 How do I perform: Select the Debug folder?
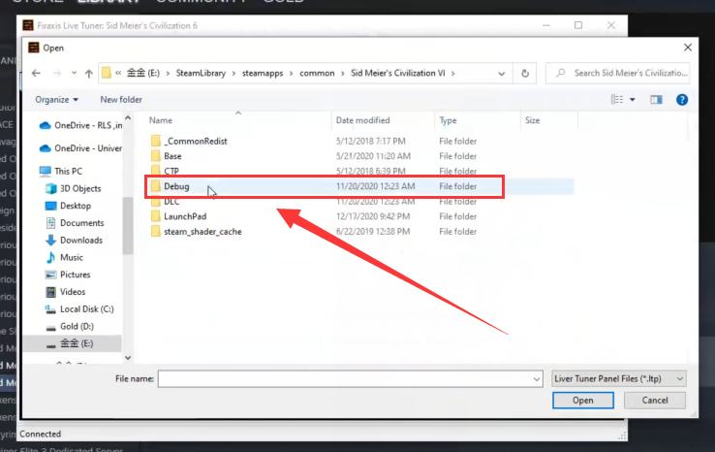tap(176, 186)
